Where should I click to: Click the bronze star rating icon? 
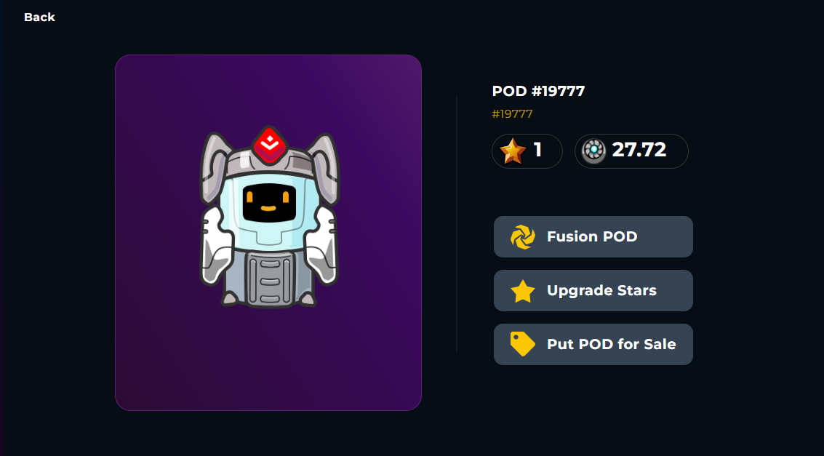pyautogui.click(x=513, y=151)
